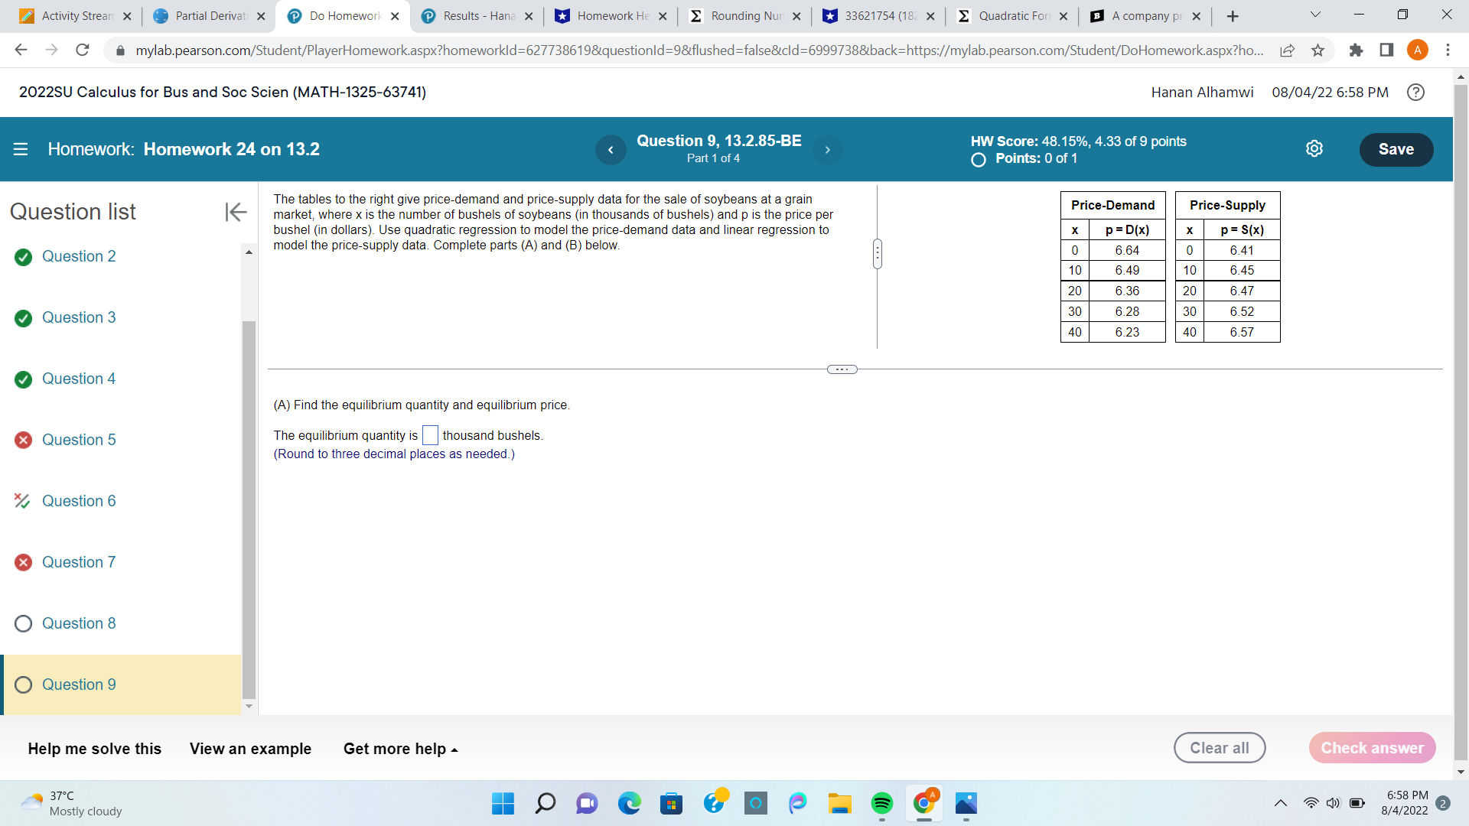The image size is (1469, 826).
Task: Toggle bookmark star for the current page
Action: 1318,50
